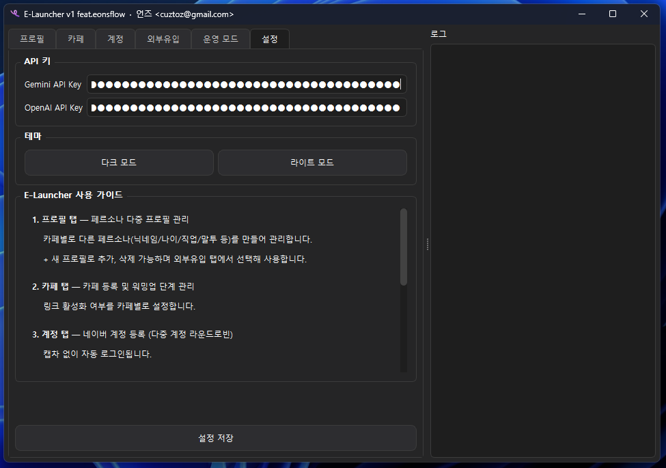This screenshot has height=468, width=666.
Task: Click guide line starting '+ 새 프로필로 추가'
Action: [x=175, y=259]
